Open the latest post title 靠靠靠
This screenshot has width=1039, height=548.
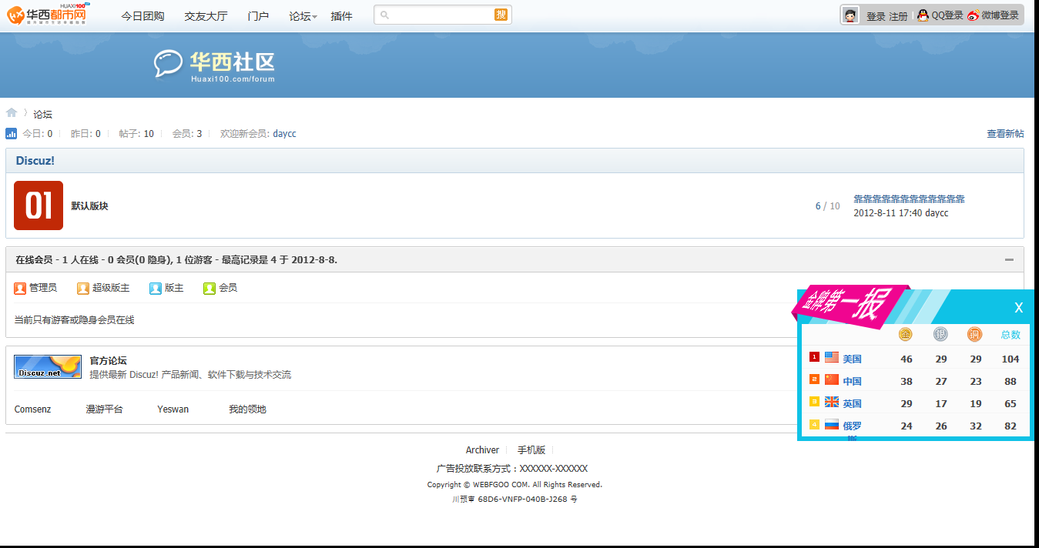[x=909, y=199]
